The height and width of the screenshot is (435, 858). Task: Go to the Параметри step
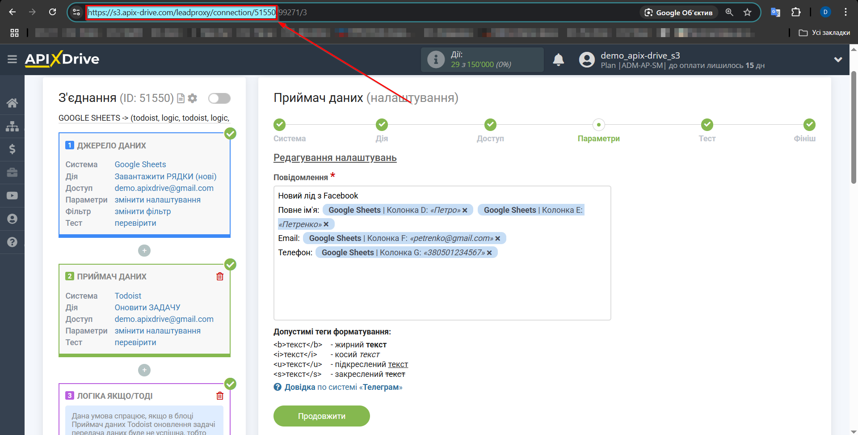pyautogui.click(x=599, y=125)
